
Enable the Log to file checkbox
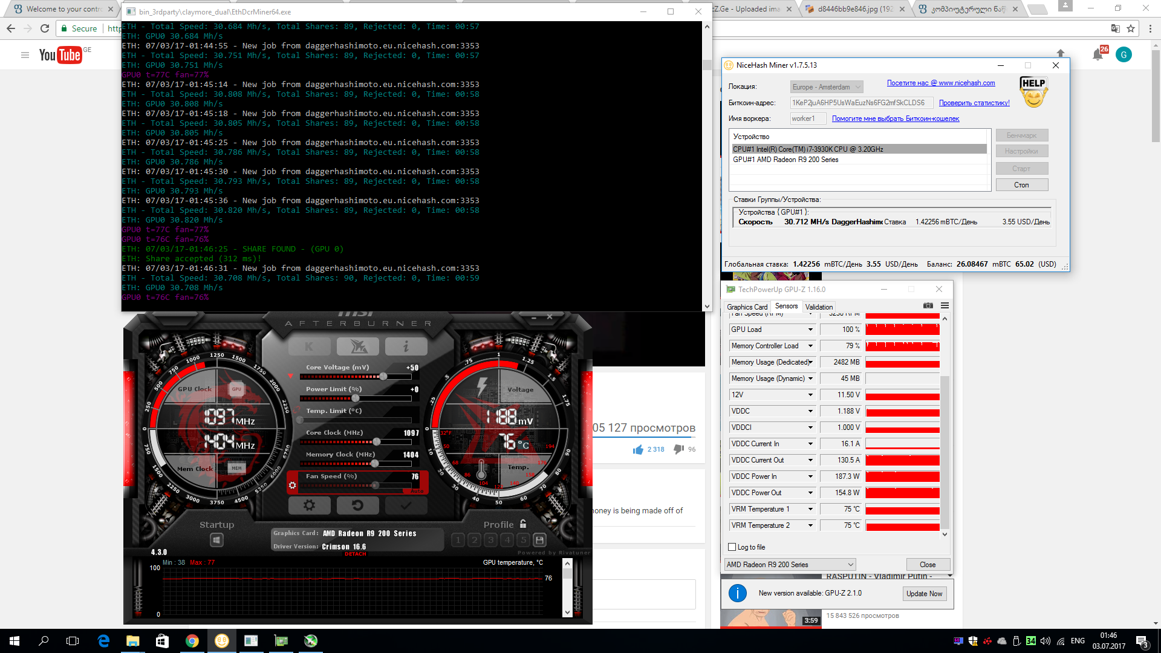pyautogui.click(x=732, y=547)
